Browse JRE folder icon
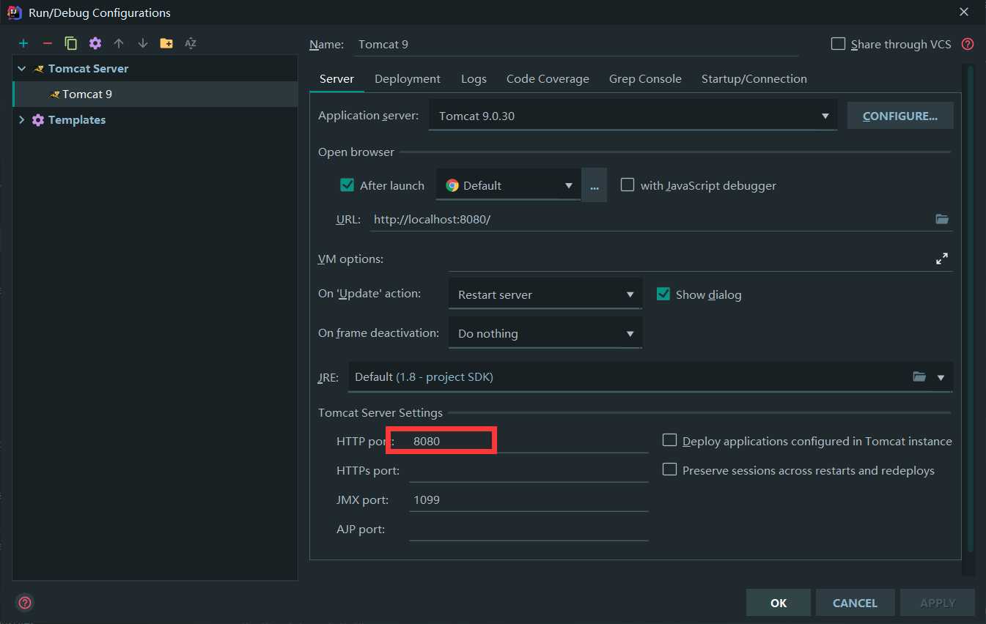 pos(919,376)
